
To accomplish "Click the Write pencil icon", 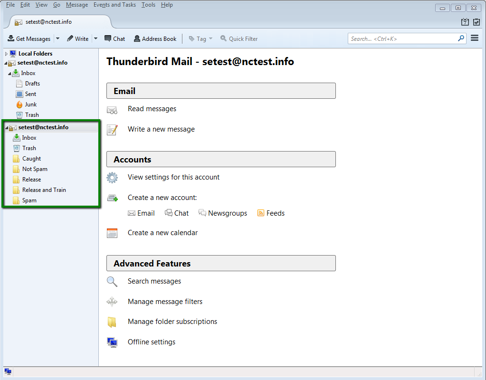I will point(70,38).
